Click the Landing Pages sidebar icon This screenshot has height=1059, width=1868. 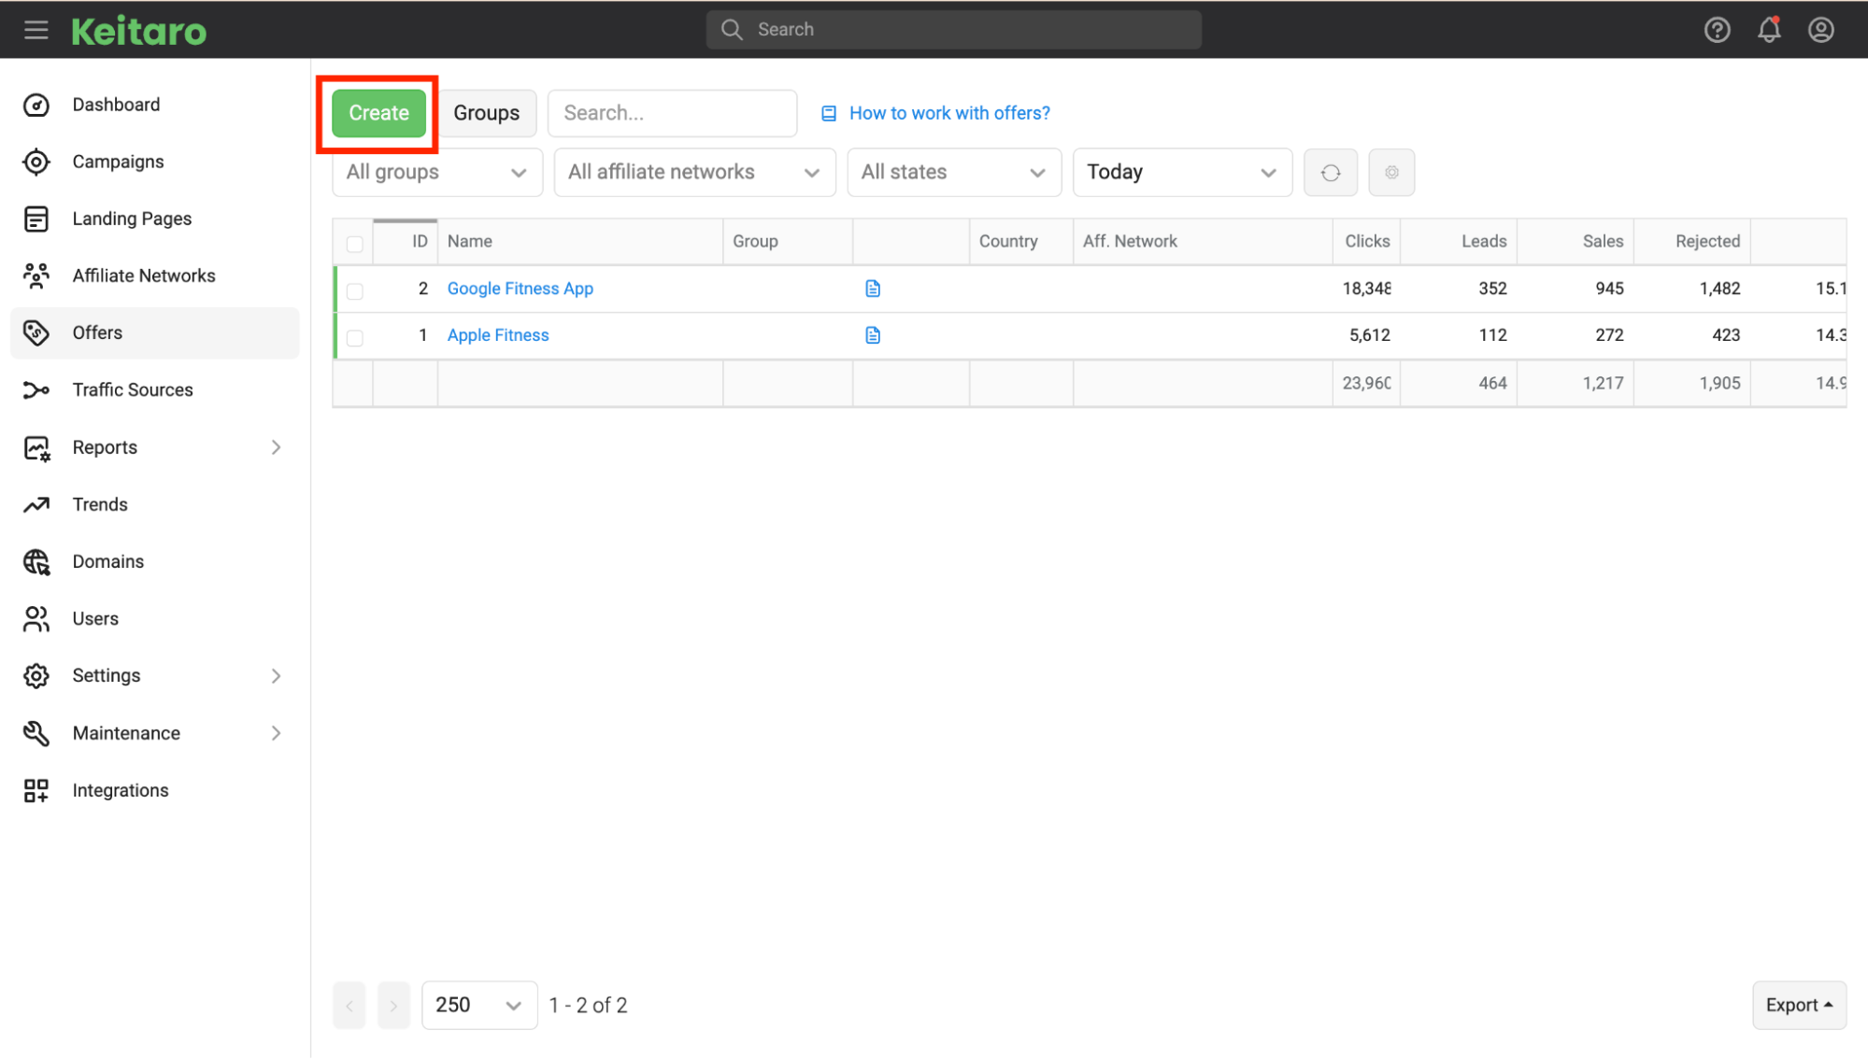[x=36, y=219]
